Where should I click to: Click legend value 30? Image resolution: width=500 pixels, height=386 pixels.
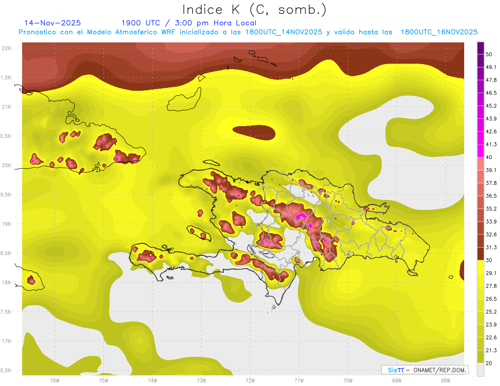(490, 260)
